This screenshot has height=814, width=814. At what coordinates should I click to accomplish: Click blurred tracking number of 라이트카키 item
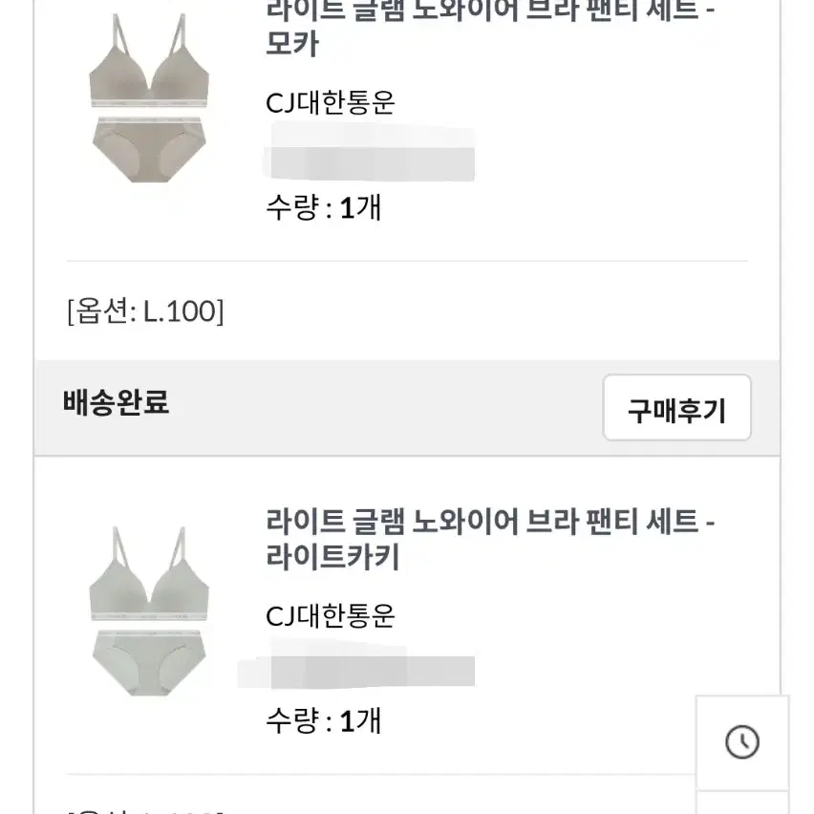coord(358,665)
